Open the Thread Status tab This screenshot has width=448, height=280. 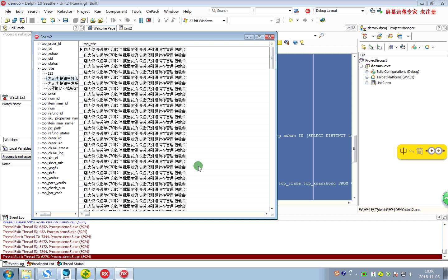click(70, 264)
